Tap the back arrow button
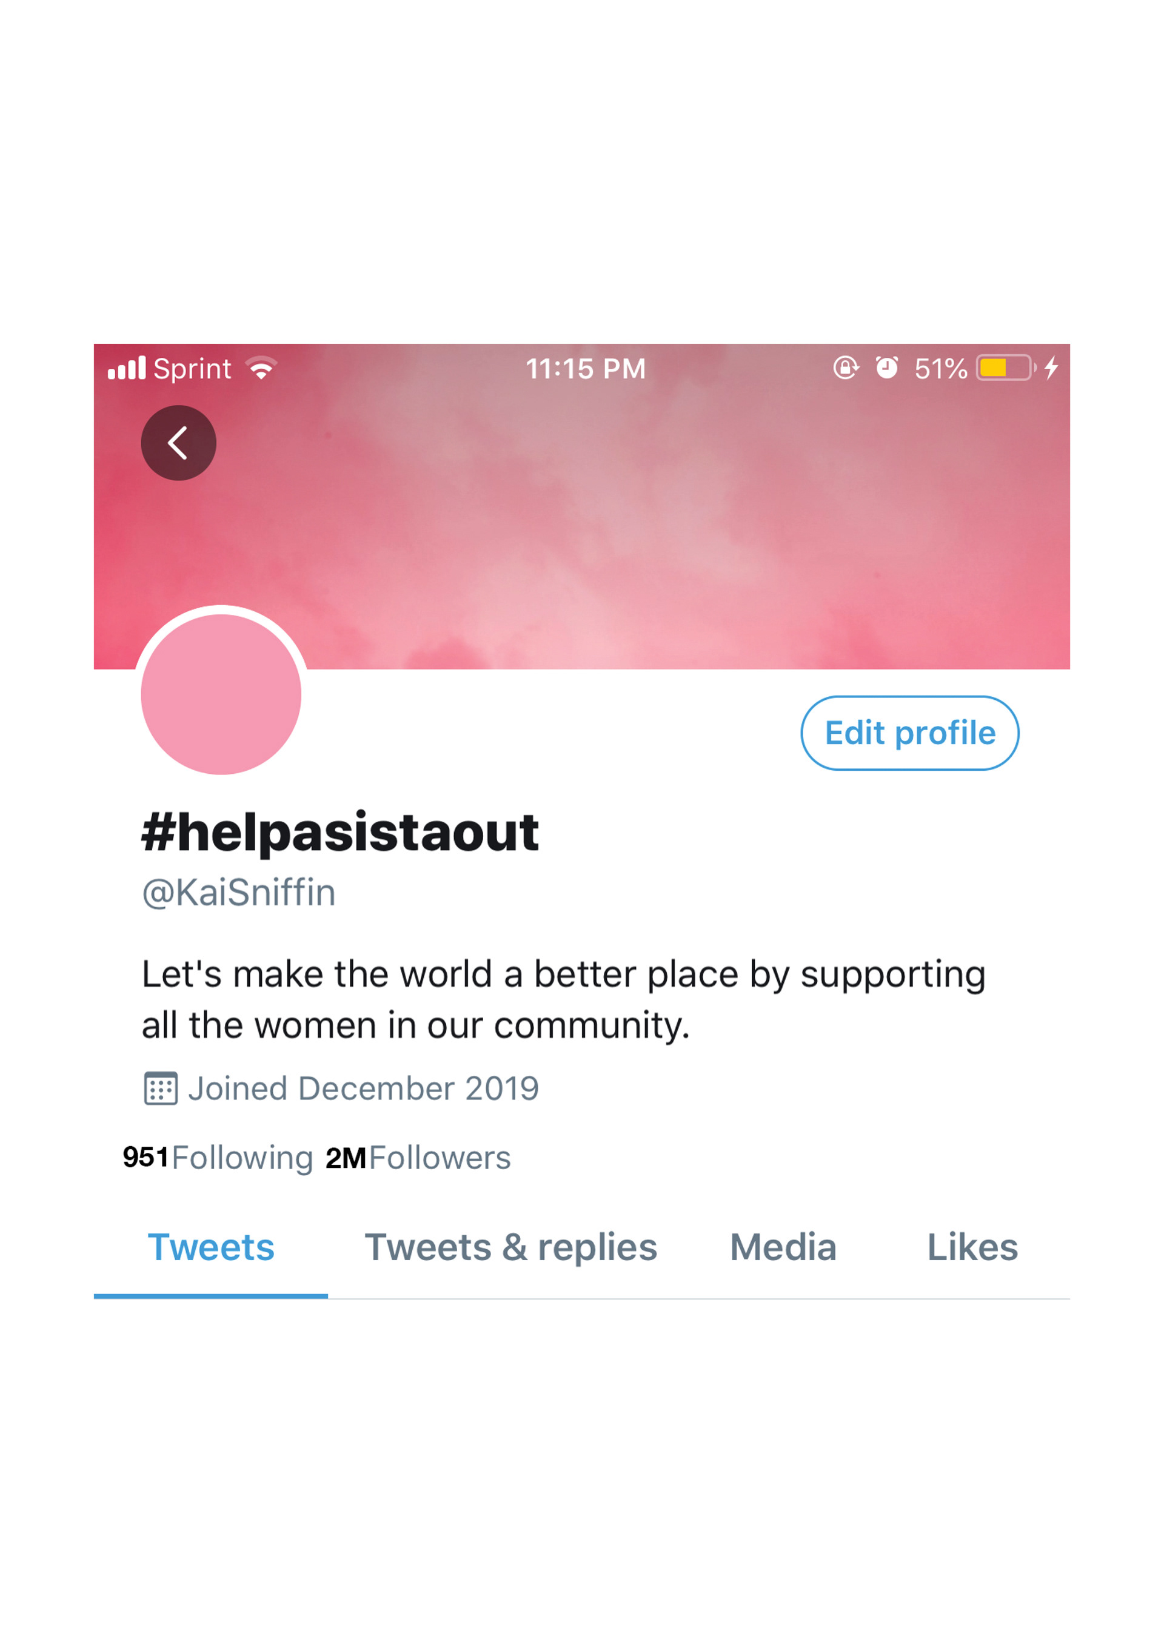The height and width of the screenshot is (1644, 1164). 178,442
